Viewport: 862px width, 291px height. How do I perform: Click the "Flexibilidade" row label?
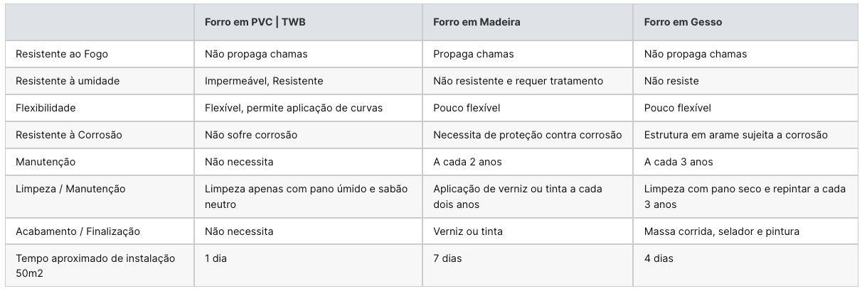tap(46, 108)
